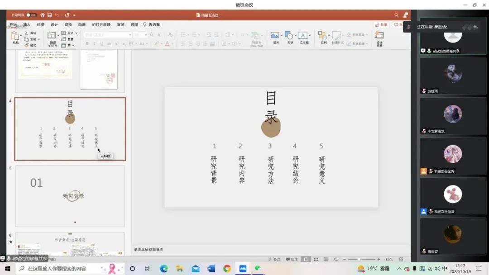The image size is (489, 275).
Task: Click the zoom slider in status bar
Action: coord(360,260)
